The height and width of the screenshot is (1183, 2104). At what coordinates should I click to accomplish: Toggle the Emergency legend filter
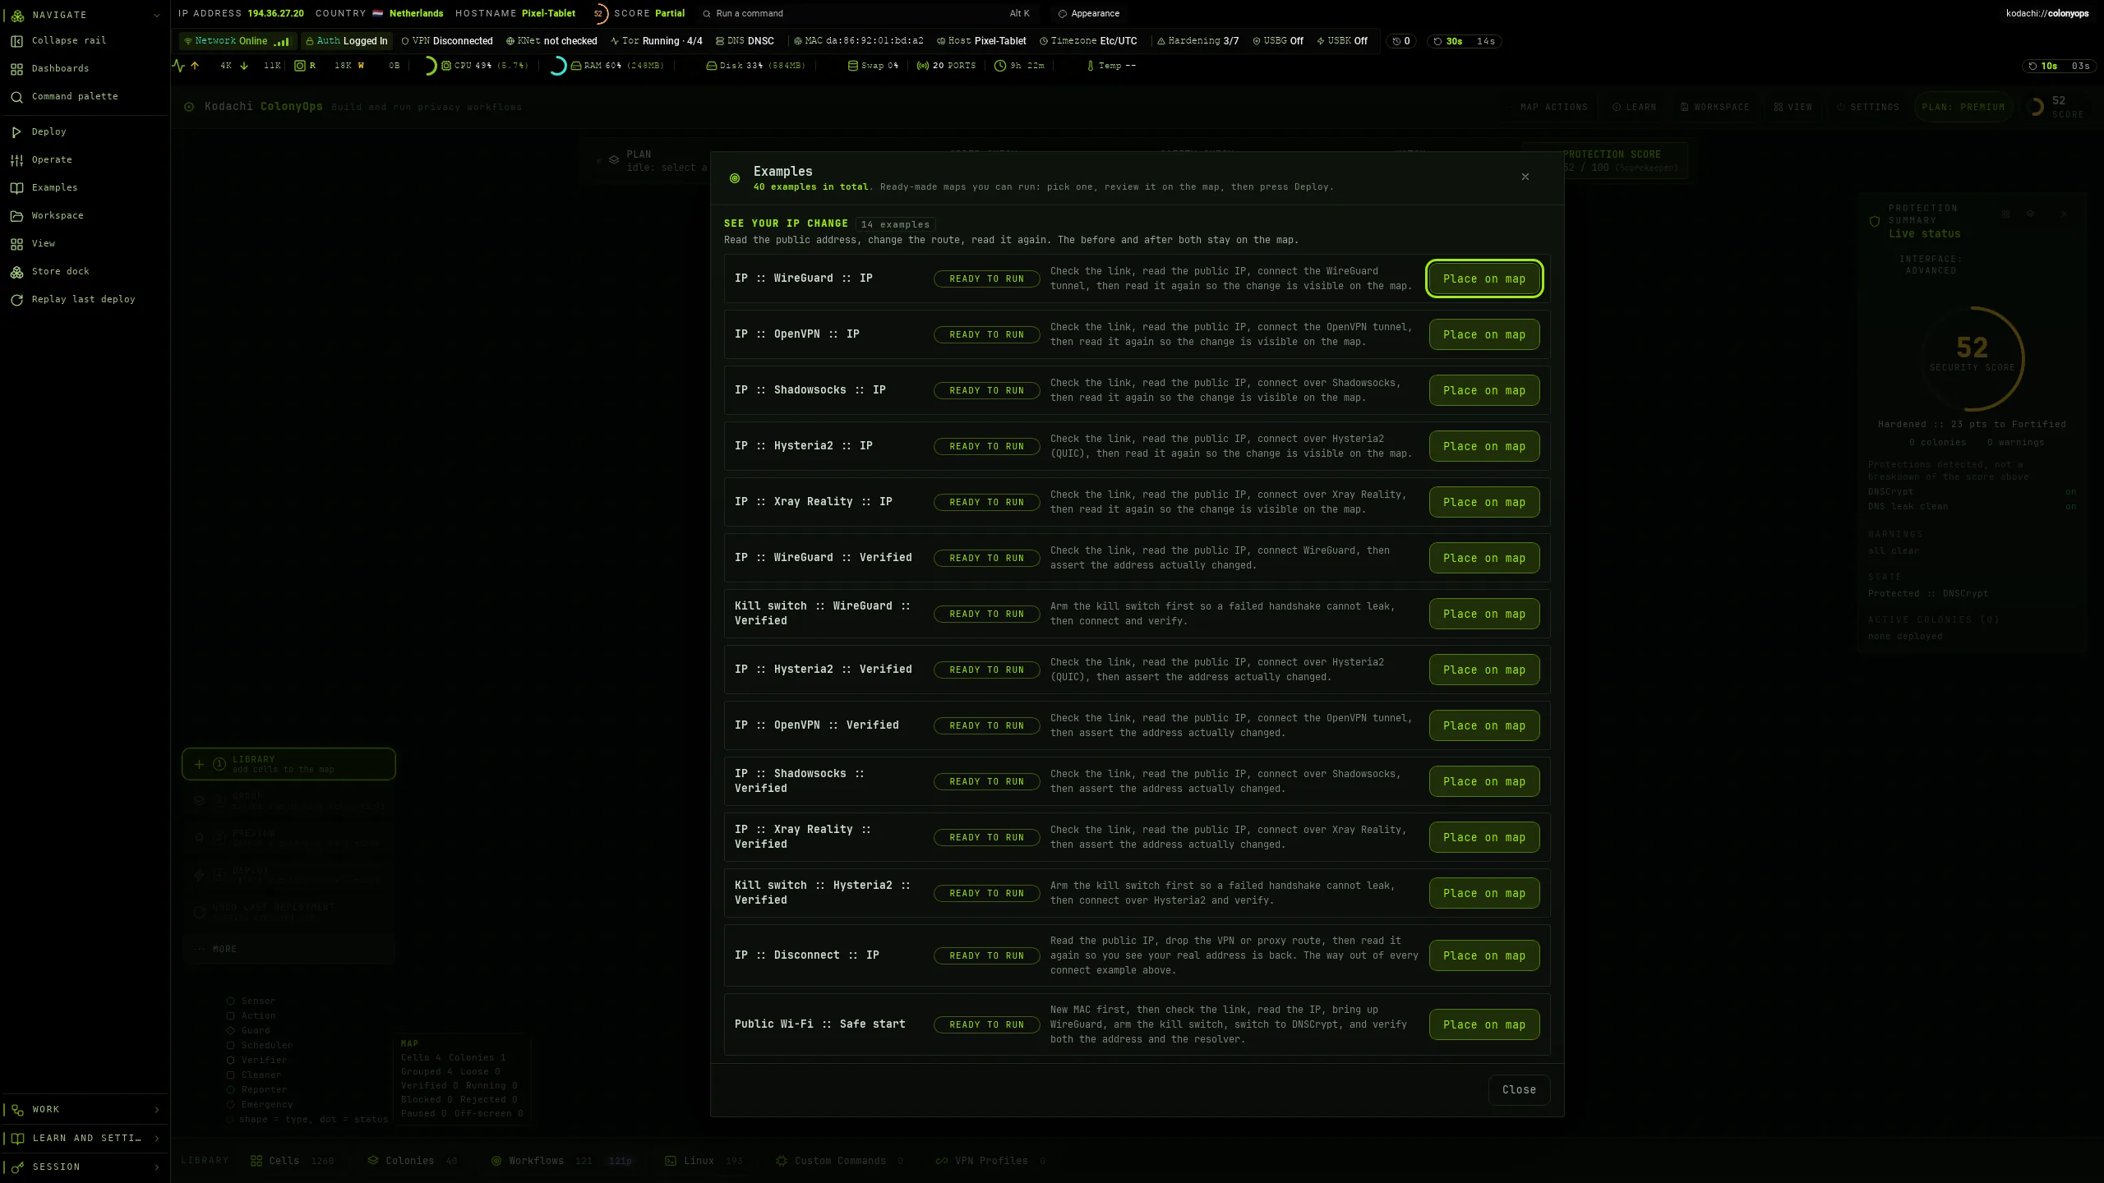[x=260, y=1105]
